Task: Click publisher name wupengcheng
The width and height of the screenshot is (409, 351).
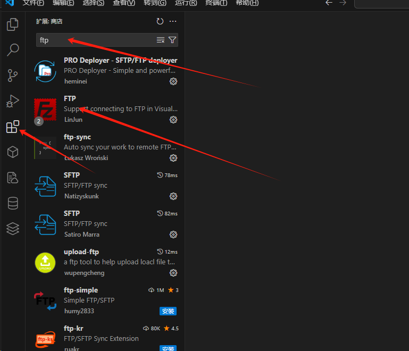Action: point(84,273)
